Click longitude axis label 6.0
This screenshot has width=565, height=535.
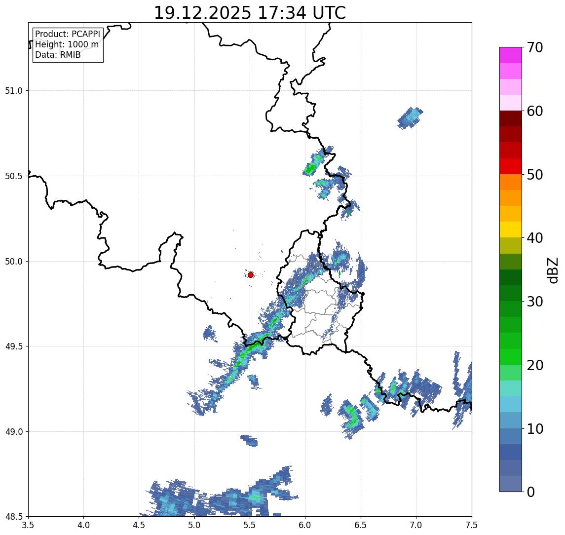pos(305,525)
